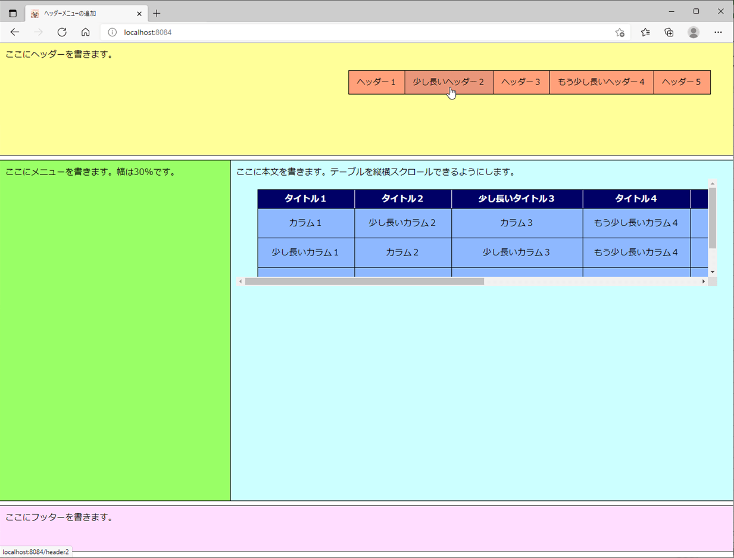Open the 少し長いヘッダー２ menu link
Image resolution: width=734 pixels, height=558 pixels.
pos(449,82)
